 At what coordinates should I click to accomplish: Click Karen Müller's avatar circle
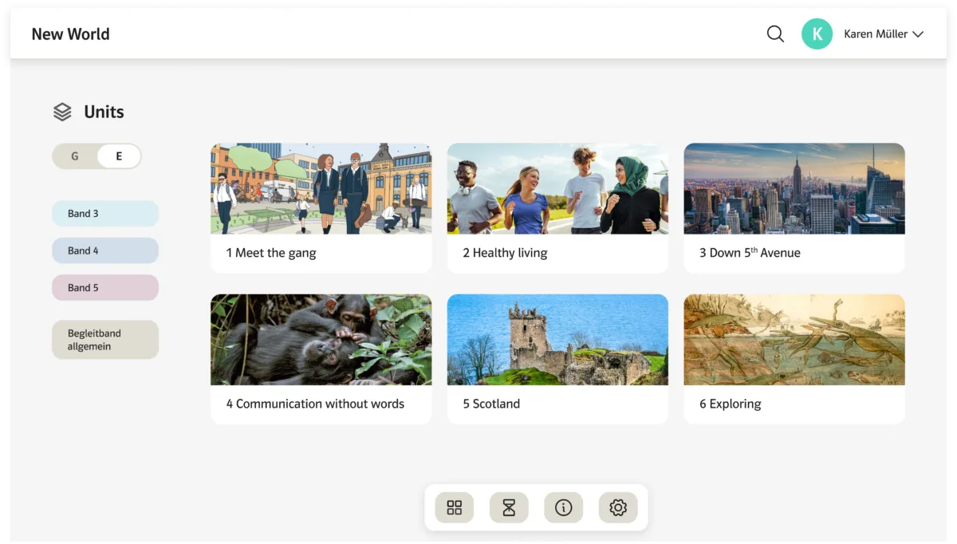click(817, 34)
